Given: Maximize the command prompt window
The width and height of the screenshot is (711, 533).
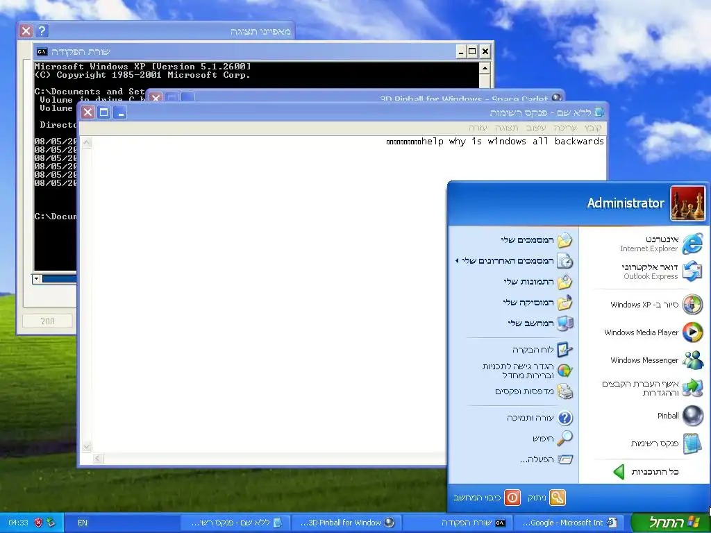Looking at the screenshot, I should [472, 51].
